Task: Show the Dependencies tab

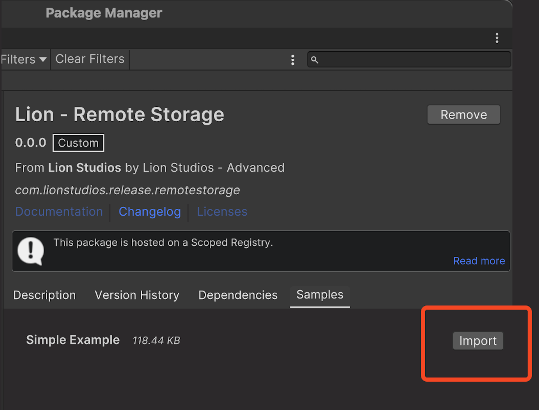Action: (x=238, y=295)
